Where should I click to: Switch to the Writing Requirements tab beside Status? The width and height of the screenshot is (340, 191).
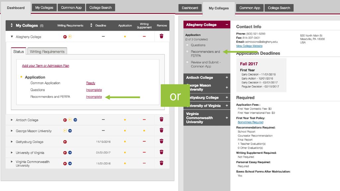[47, 51]
